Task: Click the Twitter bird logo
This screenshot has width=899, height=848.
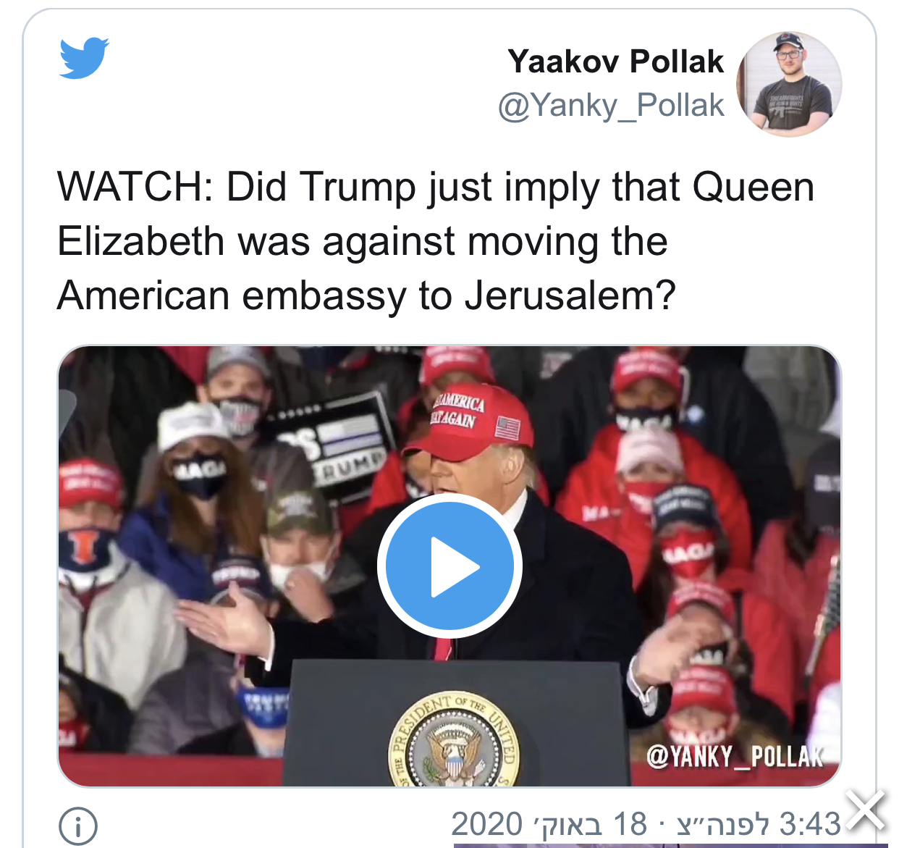Action: click(84, 58)
